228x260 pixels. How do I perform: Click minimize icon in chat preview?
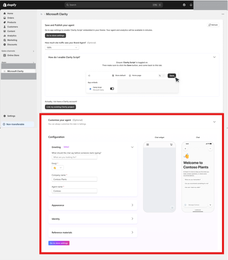[210, 149]
